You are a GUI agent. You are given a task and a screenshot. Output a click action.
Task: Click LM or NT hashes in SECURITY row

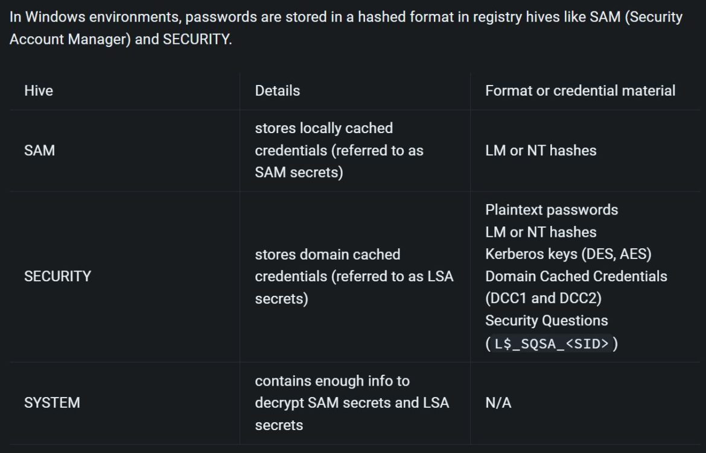point(541,233)
